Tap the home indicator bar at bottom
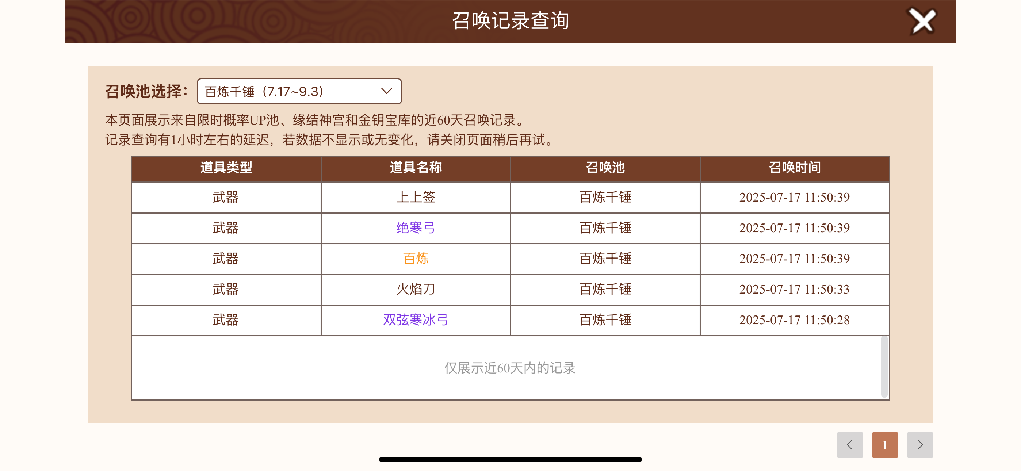 coord(510,460)
